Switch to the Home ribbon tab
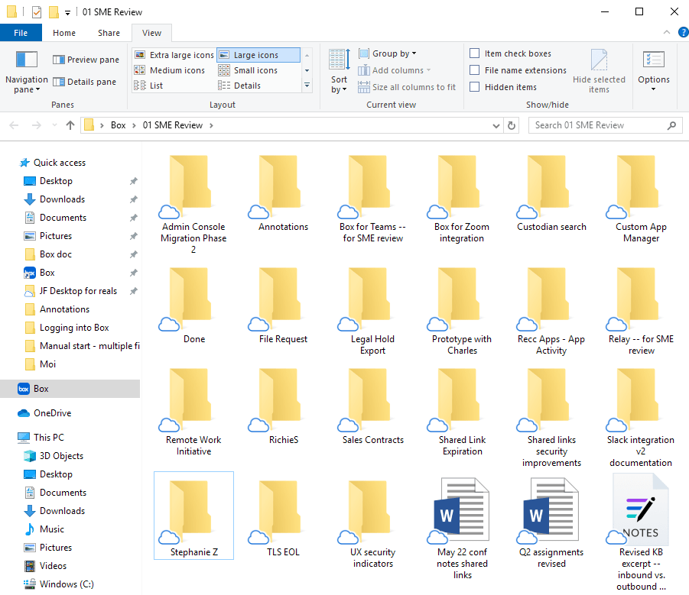 (63, 33)
